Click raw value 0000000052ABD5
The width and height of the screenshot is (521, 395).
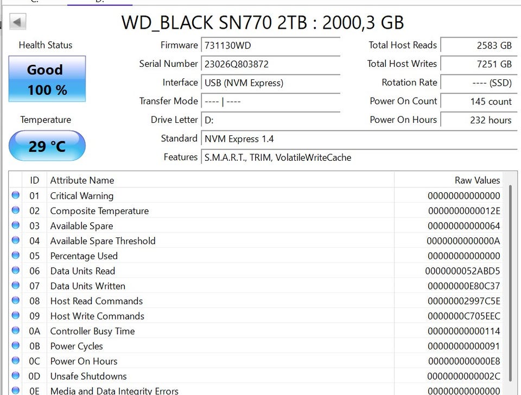point(462,271)
